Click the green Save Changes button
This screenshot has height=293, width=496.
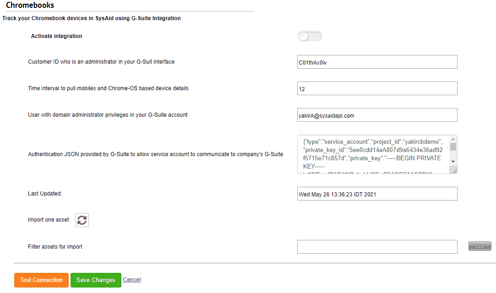[x=96, y=280]
